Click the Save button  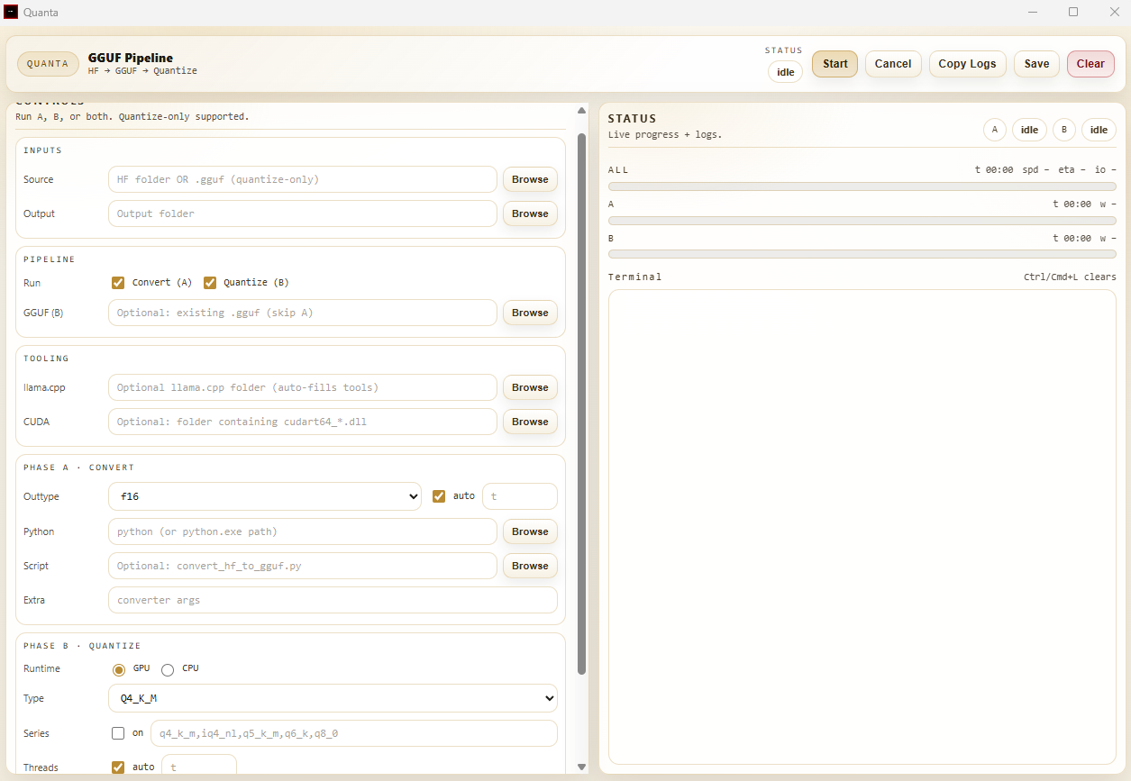pos(1036,64)
